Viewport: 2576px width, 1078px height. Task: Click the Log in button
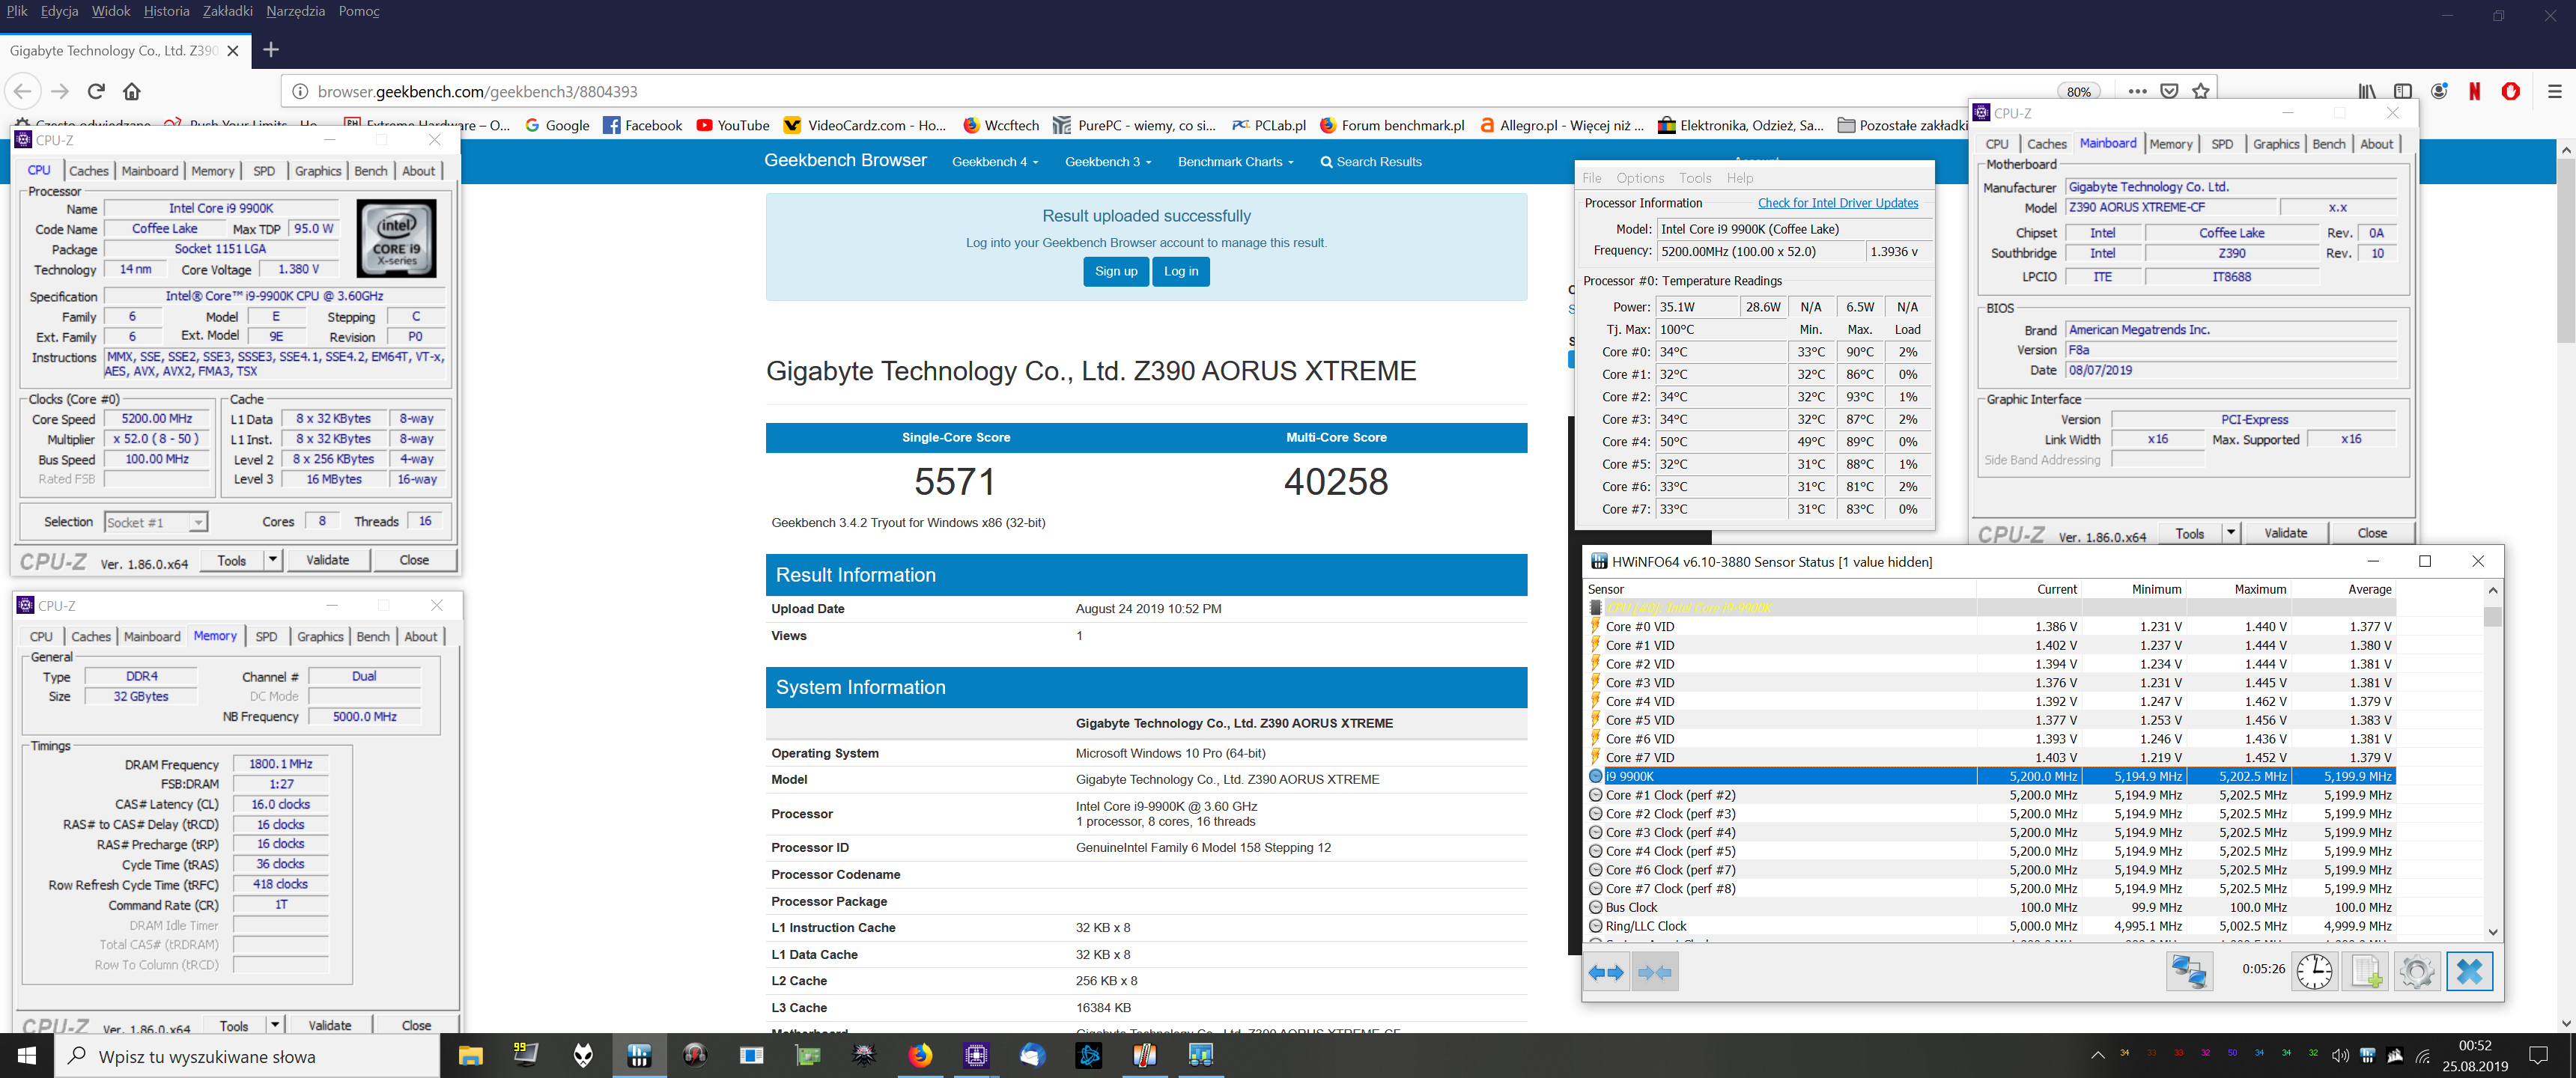click(1181, 272)
